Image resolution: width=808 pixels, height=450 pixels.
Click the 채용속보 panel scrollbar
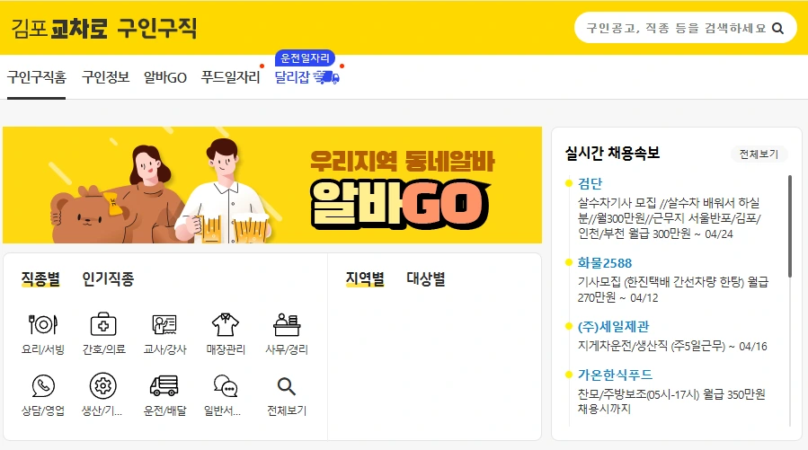click(789, 226)
